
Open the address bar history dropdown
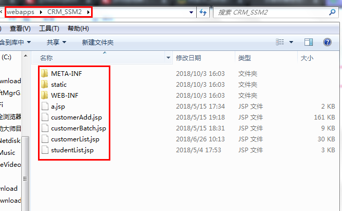click(x=191, y=12)
